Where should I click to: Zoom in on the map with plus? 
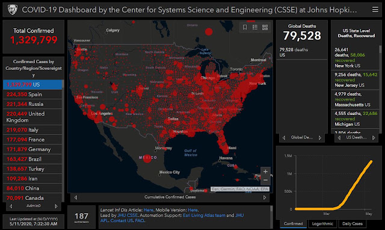265,172
